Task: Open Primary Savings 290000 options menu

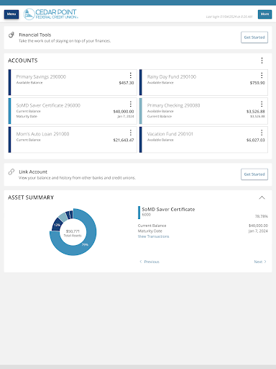Action: click(x=131, y=76)
